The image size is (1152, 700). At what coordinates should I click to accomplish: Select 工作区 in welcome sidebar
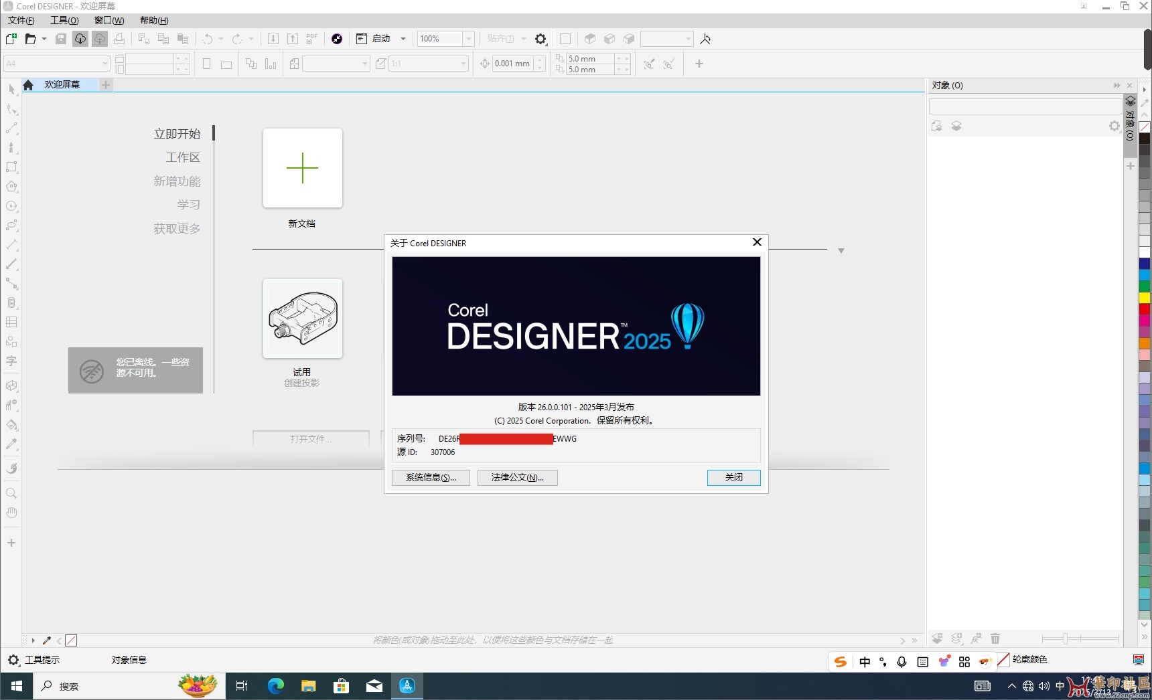click(183, 157)
